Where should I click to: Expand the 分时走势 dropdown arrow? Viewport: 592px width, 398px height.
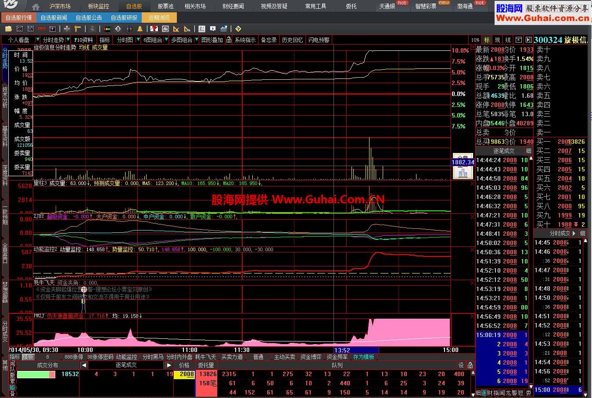[68, 40]
